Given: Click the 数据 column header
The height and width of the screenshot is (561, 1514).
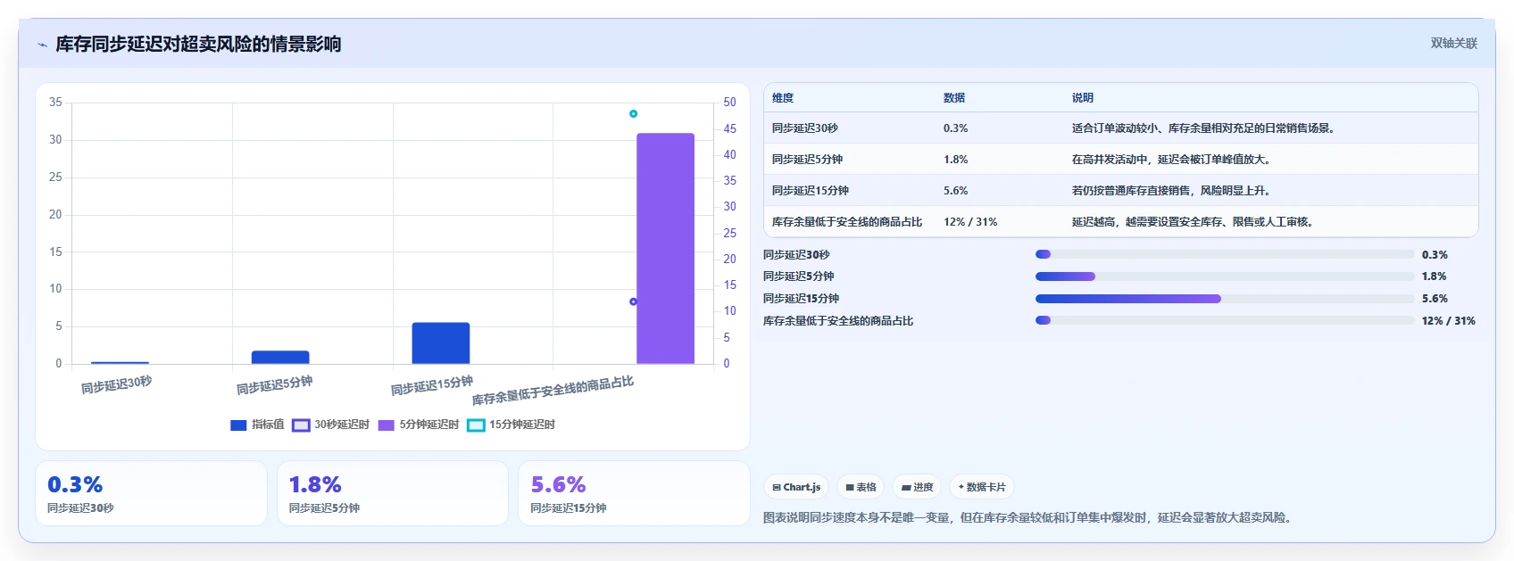Looking at the screenshot, I should click(x=954, y=98).
